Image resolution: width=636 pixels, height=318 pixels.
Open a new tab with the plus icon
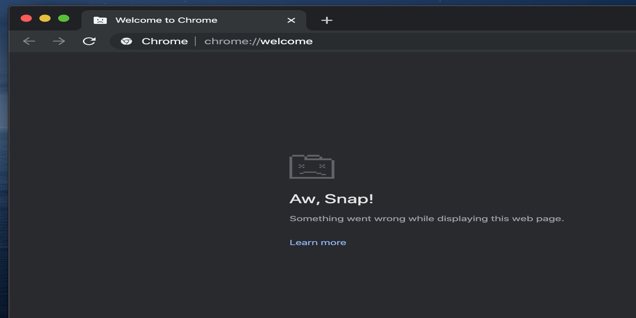point(326,20)
